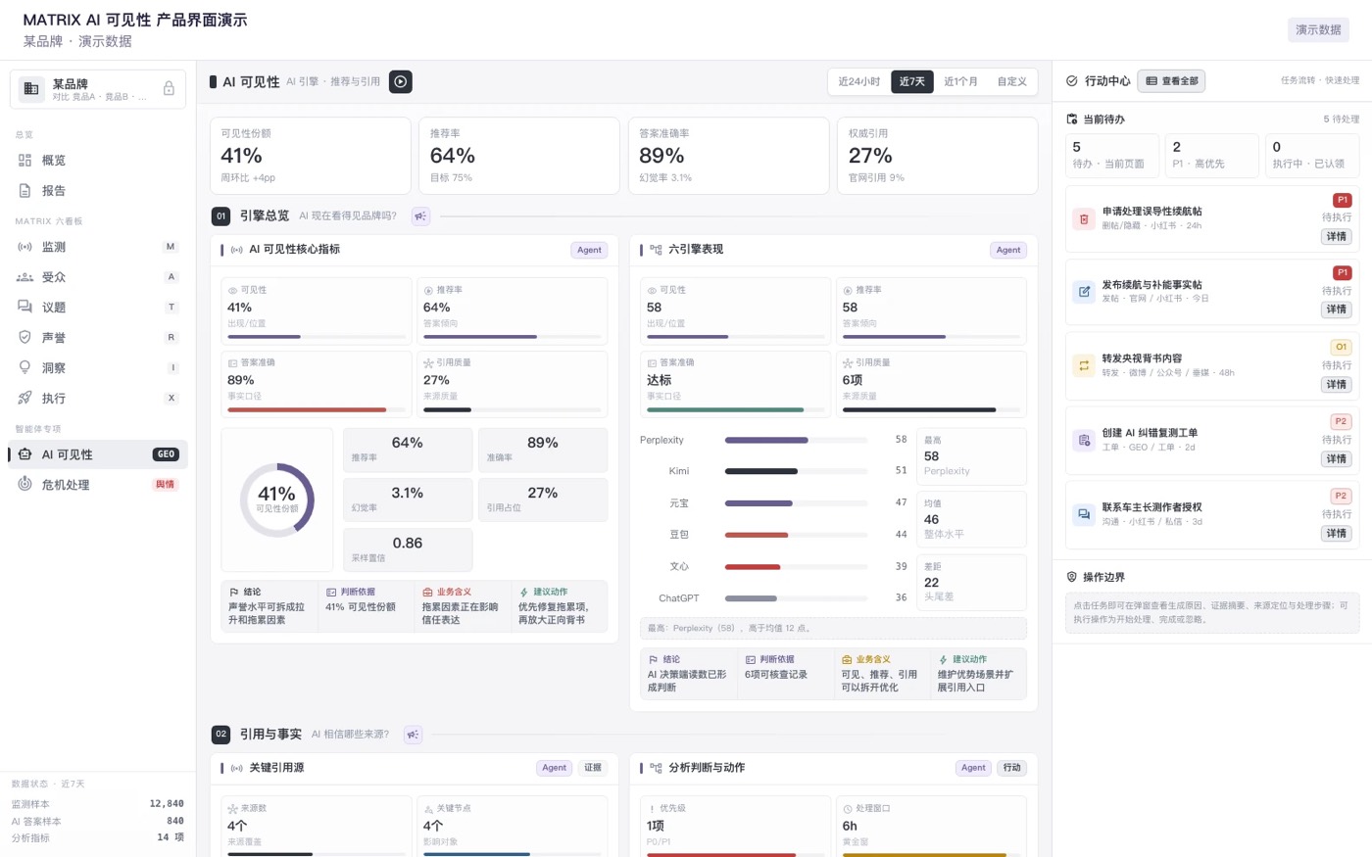Image resolution: width=1372 pixels, height=857 pixels.
Task: Switch time range to 近1个月
Action: point(960,81)
